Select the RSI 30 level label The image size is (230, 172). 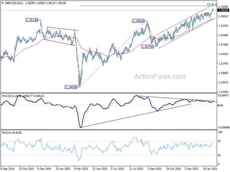[219, 155]
